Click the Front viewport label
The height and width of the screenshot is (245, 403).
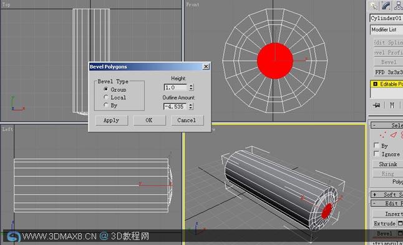coord(193,4)
